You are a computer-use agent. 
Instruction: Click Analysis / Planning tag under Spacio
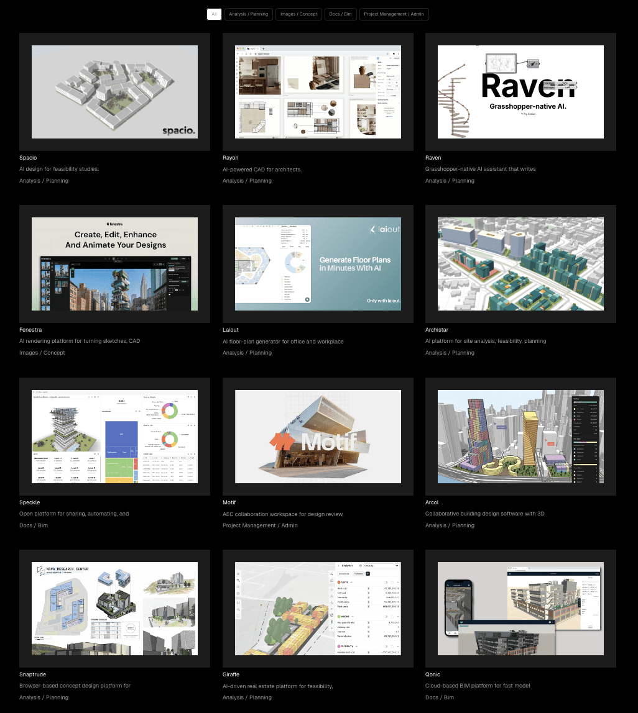tap(44, 181)
